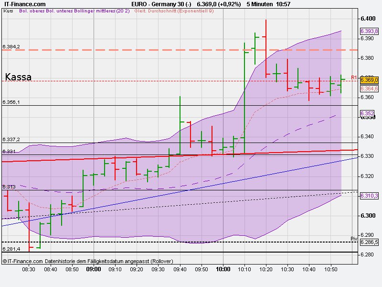Select the 'R1' resistance level label
Screen dimensions: 382x287
pos(353,77)
